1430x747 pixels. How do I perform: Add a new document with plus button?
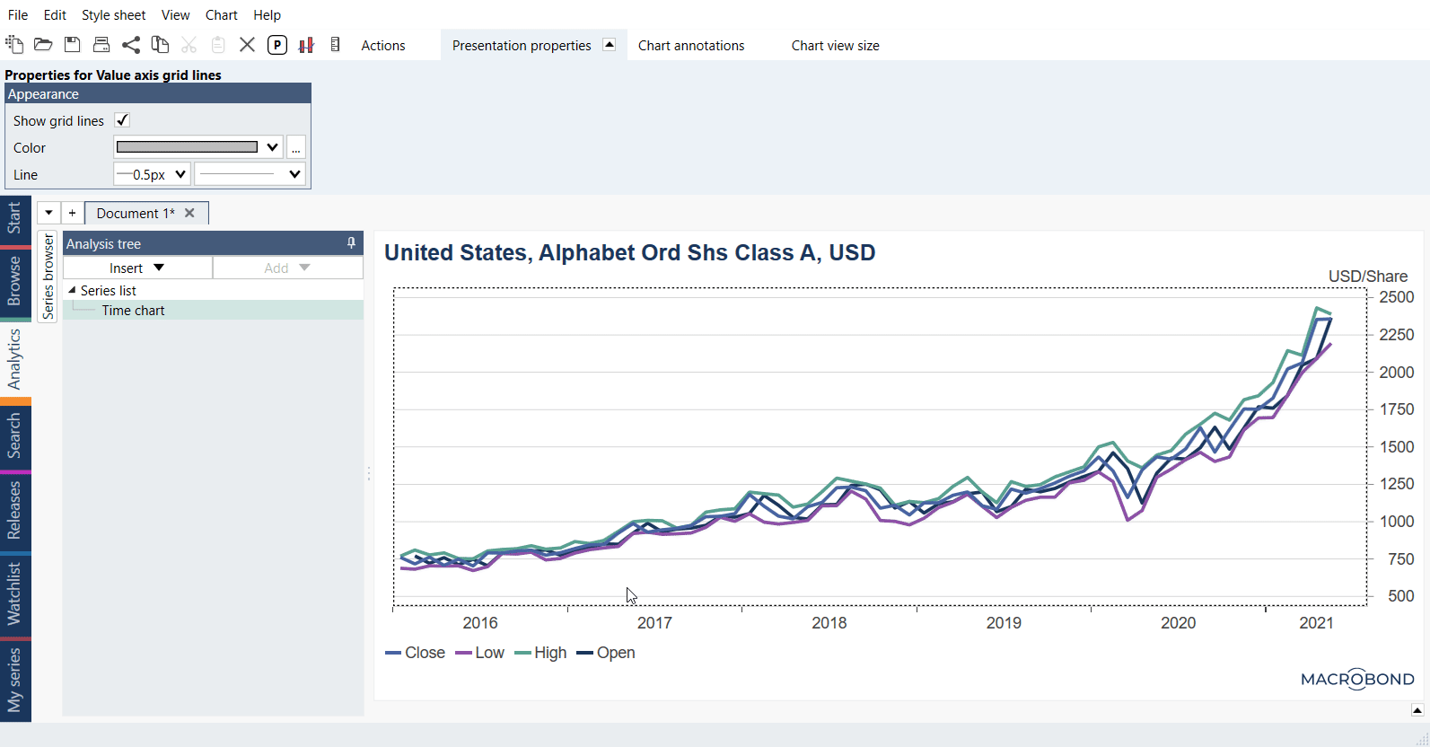point(72,213)
